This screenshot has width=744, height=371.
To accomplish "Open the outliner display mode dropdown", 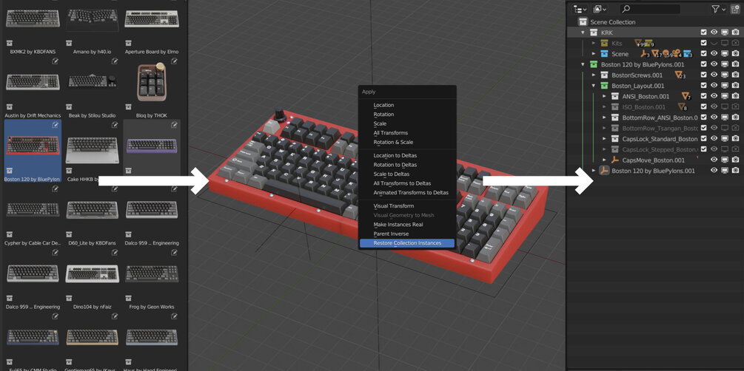I will pos(580,9).
